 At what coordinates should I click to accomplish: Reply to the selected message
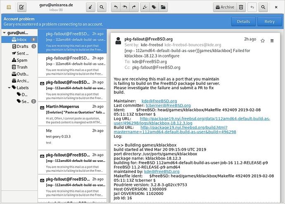[116, 7]
